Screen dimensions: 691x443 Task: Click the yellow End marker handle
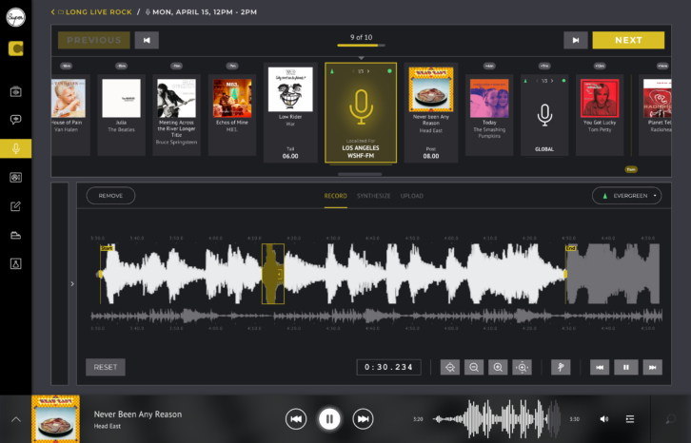(565, 274)
